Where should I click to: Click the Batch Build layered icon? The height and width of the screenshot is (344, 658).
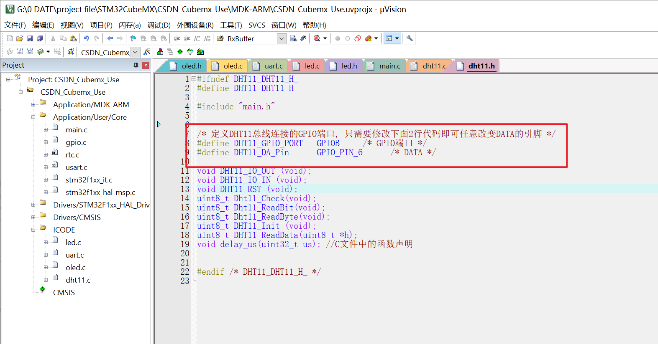(41, 52)
